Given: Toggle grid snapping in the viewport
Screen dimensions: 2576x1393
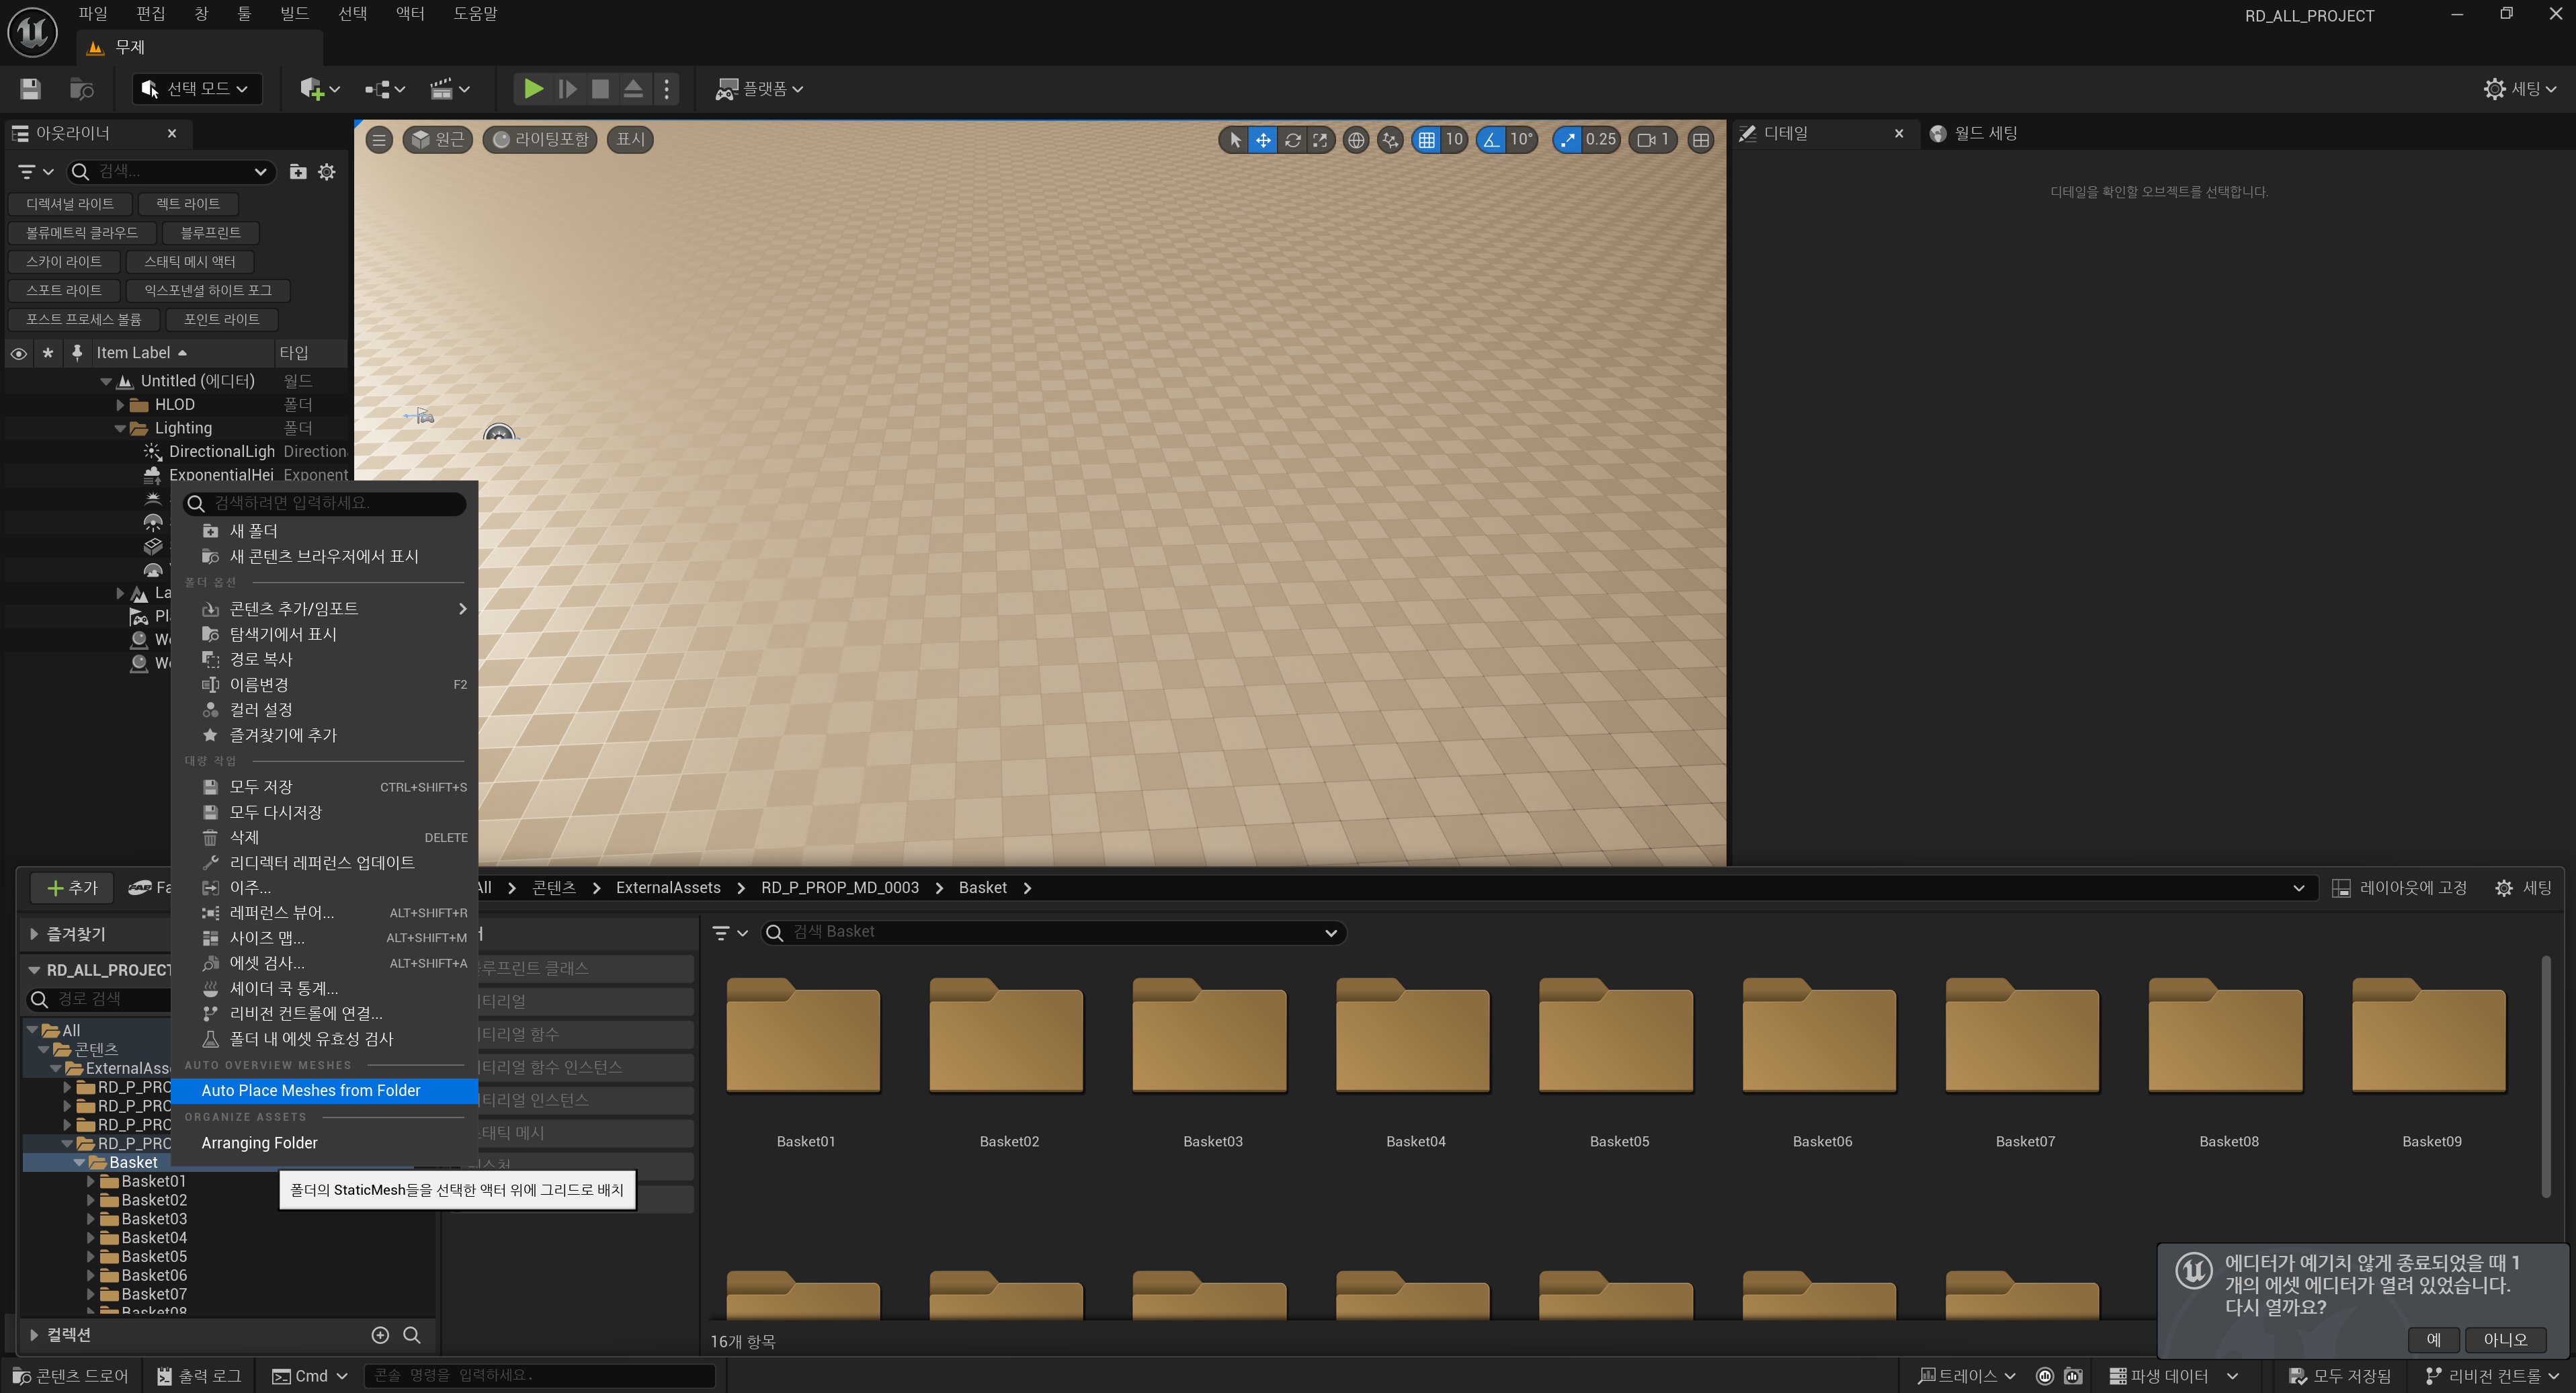Looking at the screenshot, I should point(1427,140).
